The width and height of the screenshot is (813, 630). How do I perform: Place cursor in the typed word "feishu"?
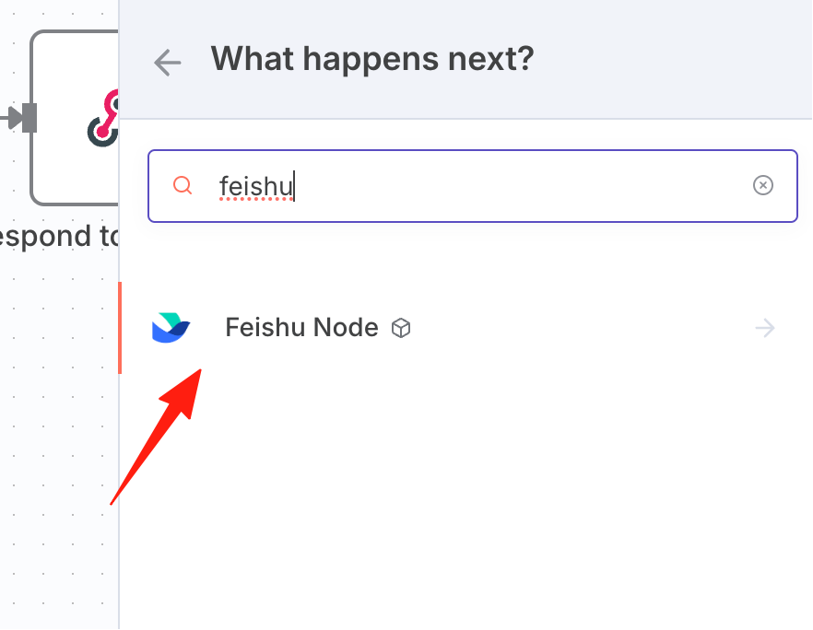click(x=255, y=186)
